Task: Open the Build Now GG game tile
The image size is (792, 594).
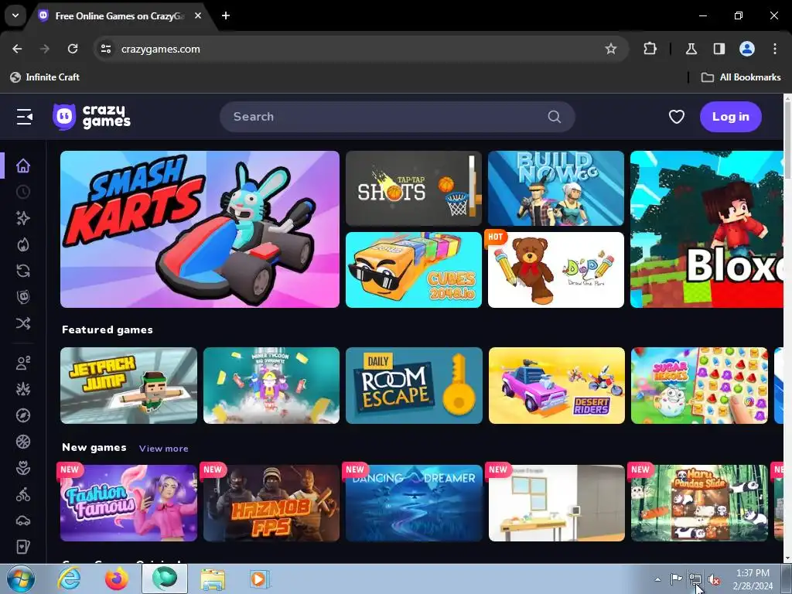Action: 555,189
